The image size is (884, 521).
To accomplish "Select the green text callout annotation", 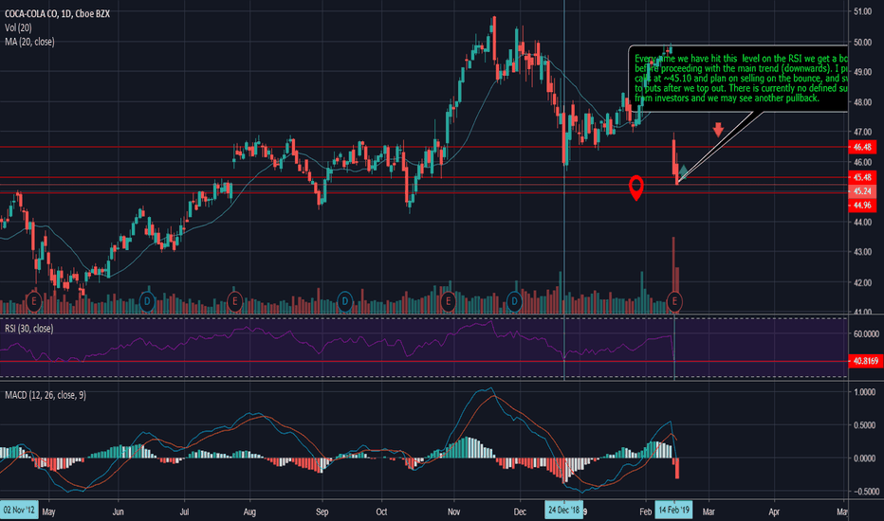I will tap(738, 79).
